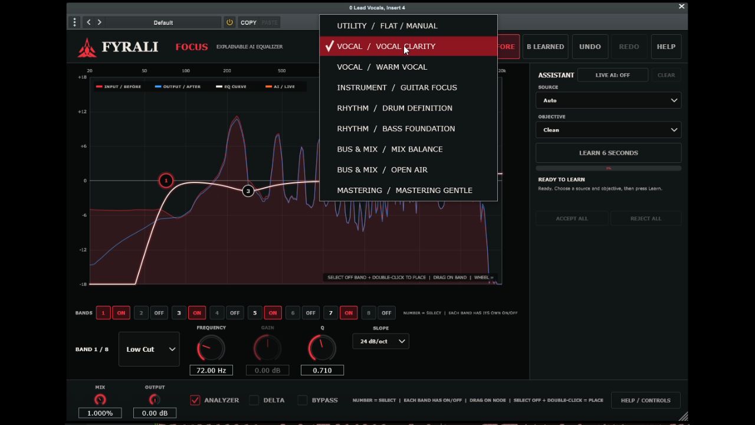Enable the Bypass checkbox

pyautogui.click(x=302, y=400)
